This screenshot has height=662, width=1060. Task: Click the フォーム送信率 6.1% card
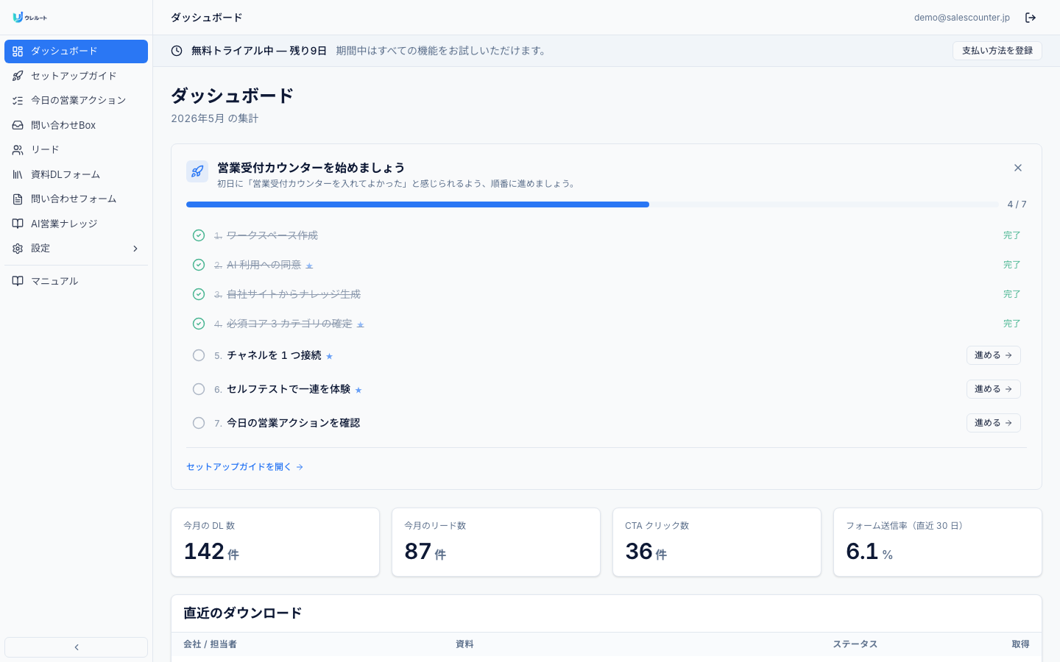[938, 542]
